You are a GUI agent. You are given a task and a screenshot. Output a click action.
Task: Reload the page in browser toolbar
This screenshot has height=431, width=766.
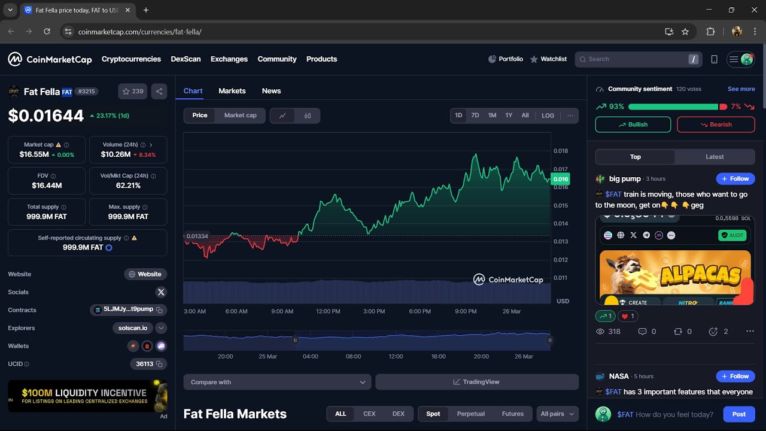click(47, 32)
